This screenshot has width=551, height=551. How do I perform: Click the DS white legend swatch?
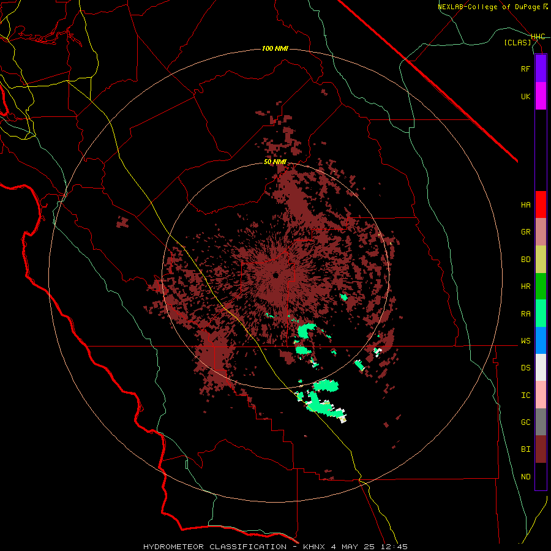(x=541, y=367)
